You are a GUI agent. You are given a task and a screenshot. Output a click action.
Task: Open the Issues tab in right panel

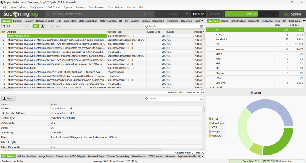[x=224, y=21]
